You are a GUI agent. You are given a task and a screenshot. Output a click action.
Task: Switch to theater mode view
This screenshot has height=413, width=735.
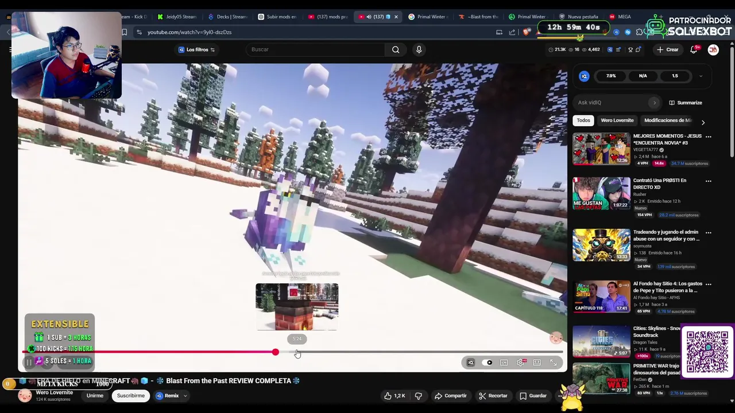coord(537,363)
